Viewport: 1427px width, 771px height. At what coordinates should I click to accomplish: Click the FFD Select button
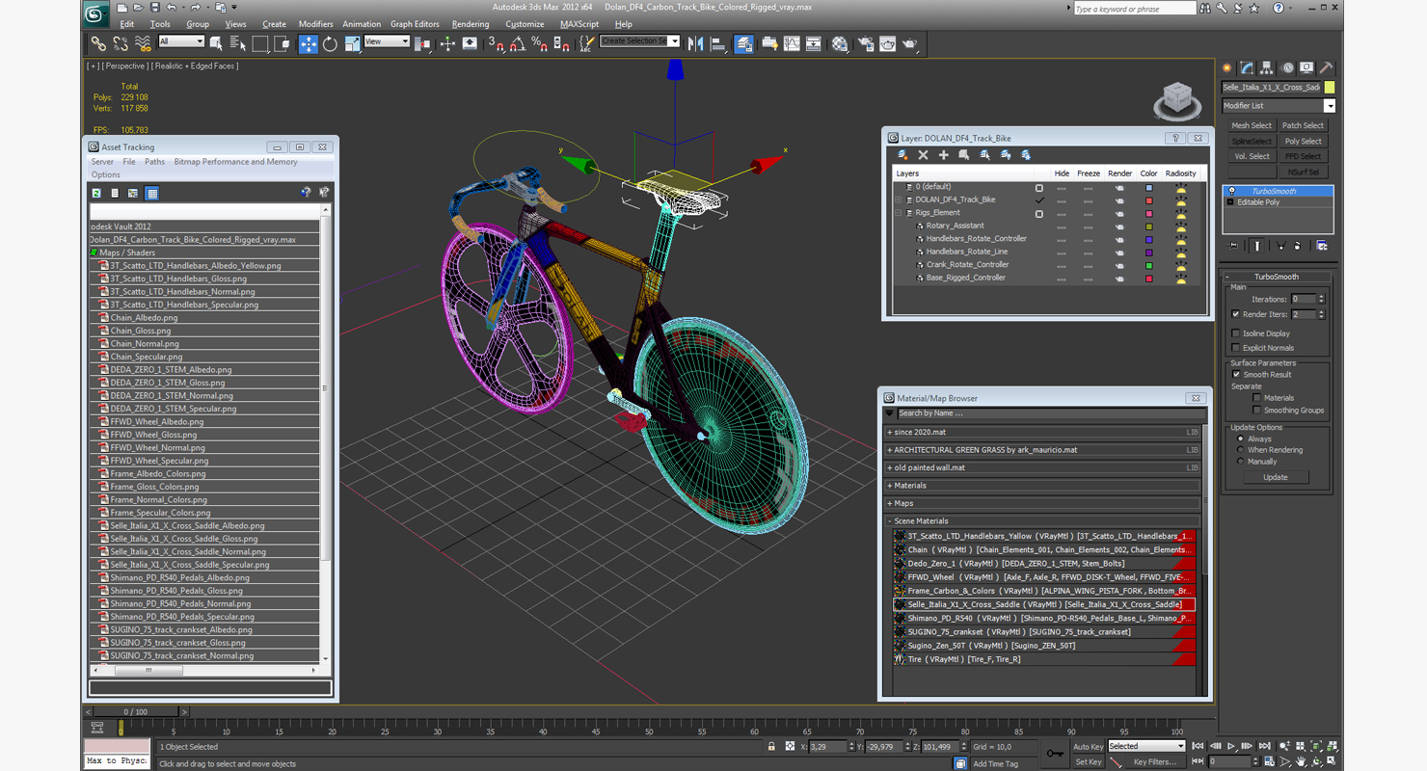(1304, 156)
